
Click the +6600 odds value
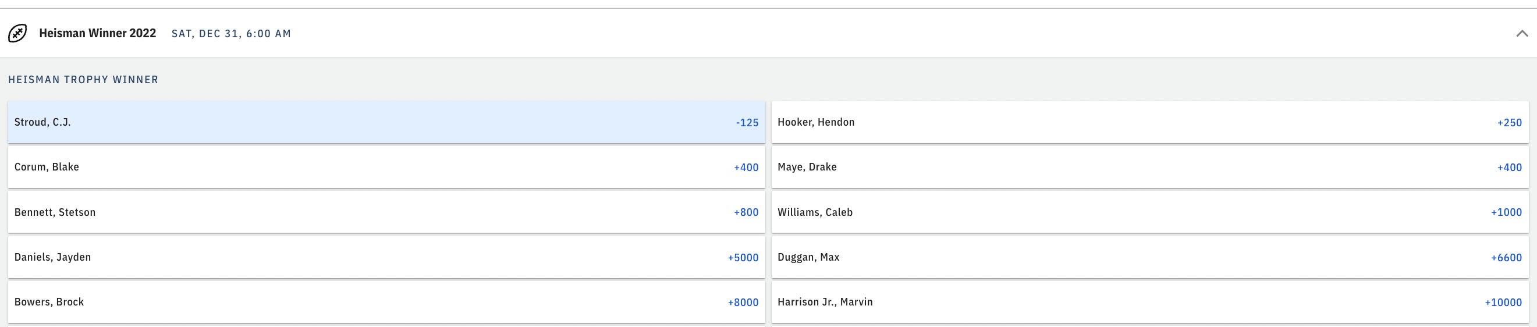tap(1506, 258)
